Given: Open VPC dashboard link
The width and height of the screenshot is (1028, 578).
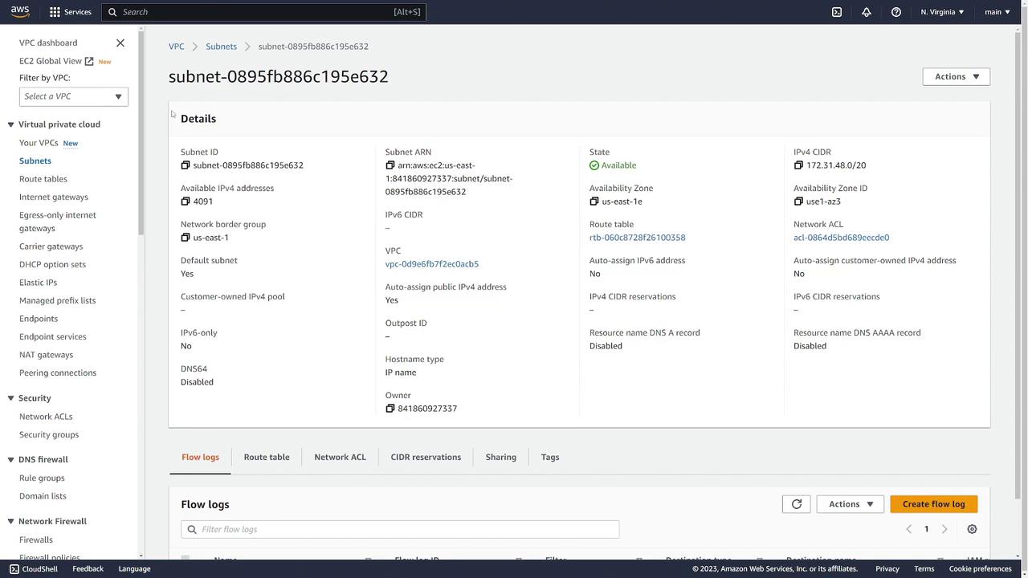Looking at the screenshot, I should coord(48,43).
